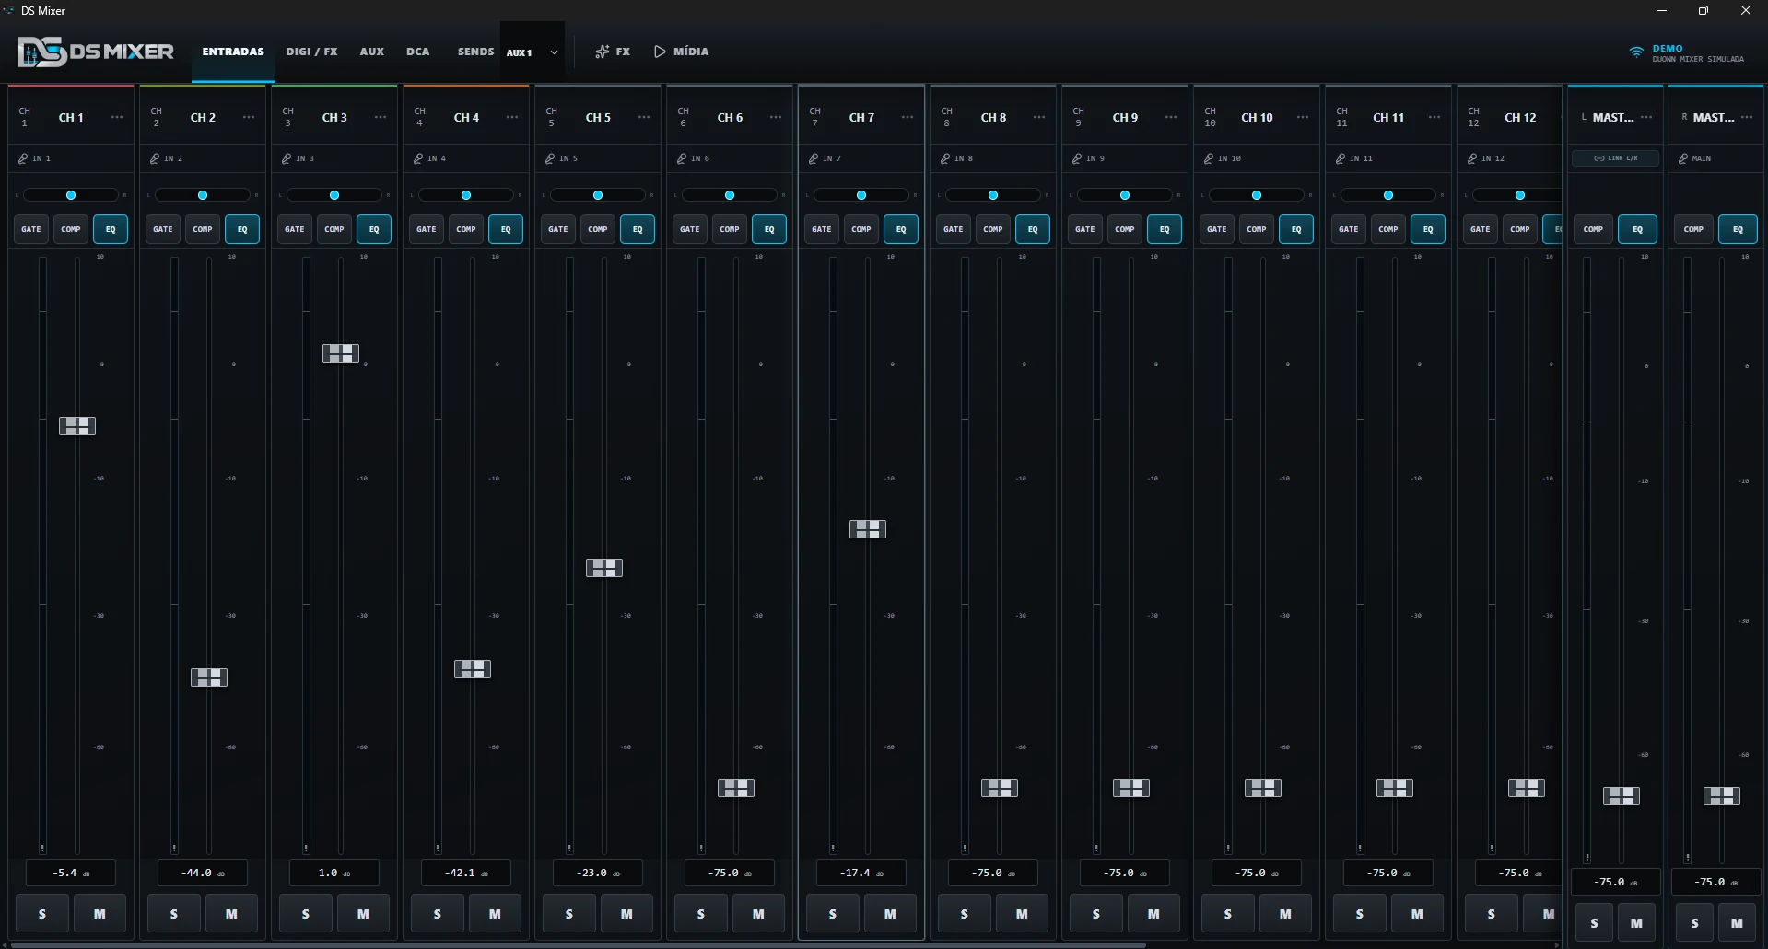Click the GATE button on CH 11

1349,229
